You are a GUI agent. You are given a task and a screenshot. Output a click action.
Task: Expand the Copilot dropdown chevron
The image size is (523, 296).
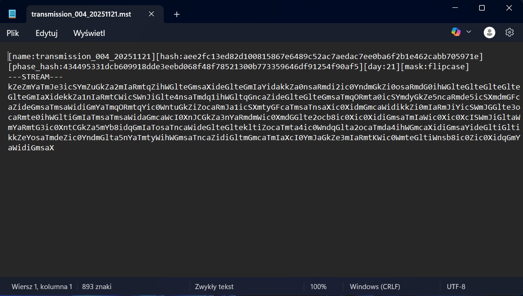469,32
